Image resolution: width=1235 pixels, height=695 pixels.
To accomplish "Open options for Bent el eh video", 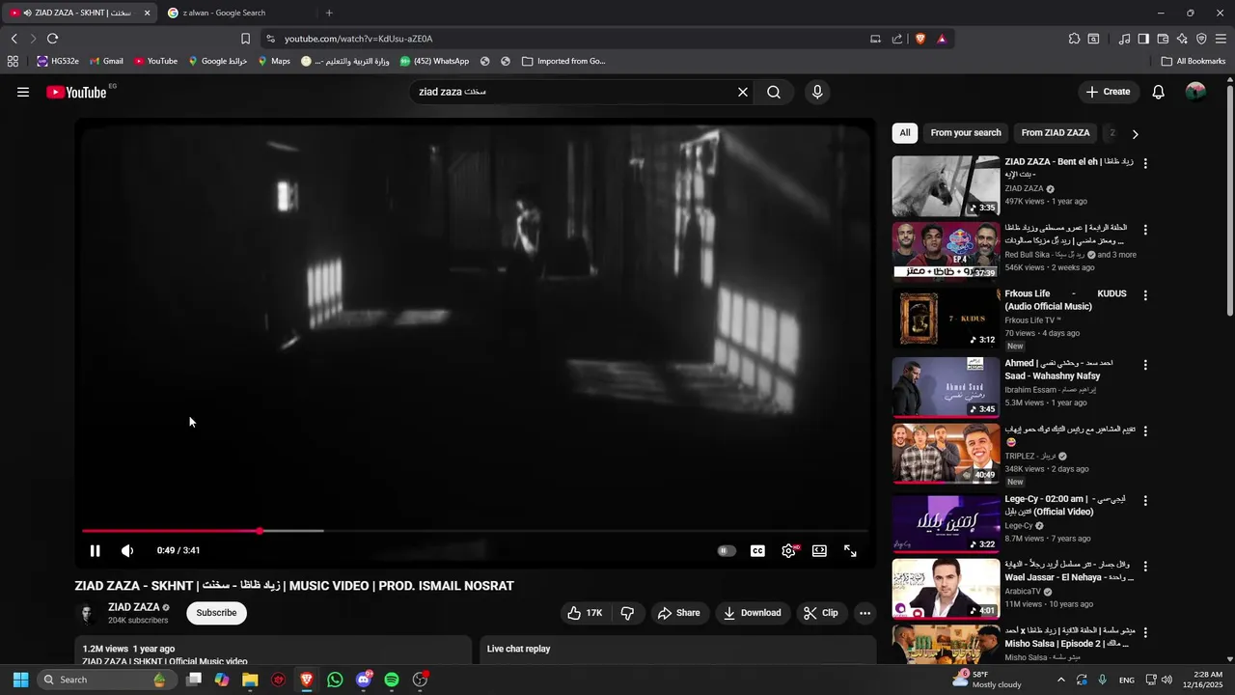I will pyautogui.click(x=1145, y=164).
